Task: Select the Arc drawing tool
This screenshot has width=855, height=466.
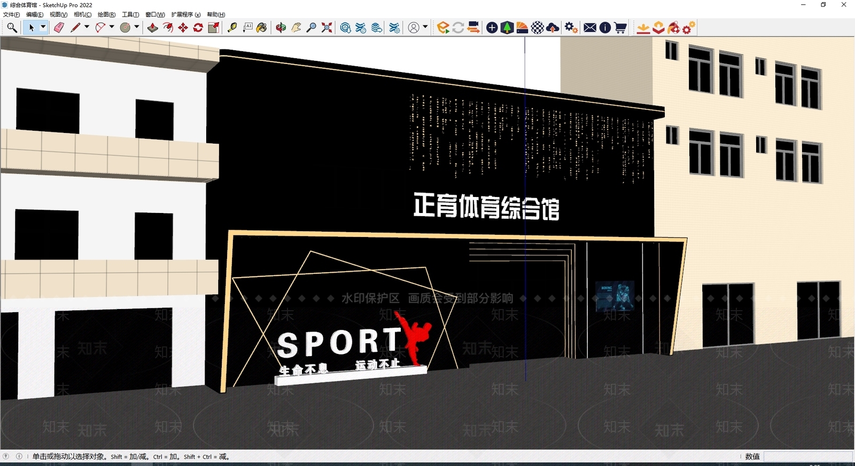Action: 100,27
